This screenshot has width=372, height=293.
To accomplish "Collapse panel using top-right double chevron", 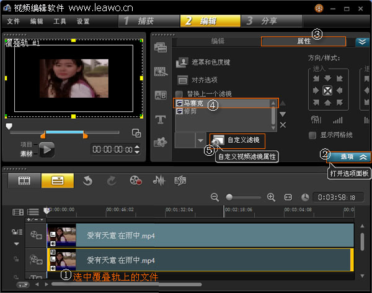I will 362,41.
